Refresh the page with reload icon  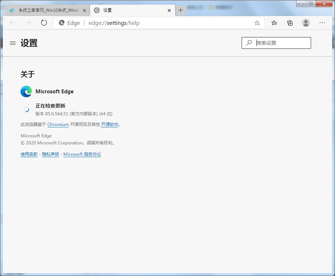tap(44, 23)
